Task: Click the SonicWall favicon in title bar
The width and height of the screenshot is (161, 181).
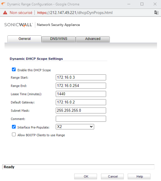Action: click(x=3, y=4)
